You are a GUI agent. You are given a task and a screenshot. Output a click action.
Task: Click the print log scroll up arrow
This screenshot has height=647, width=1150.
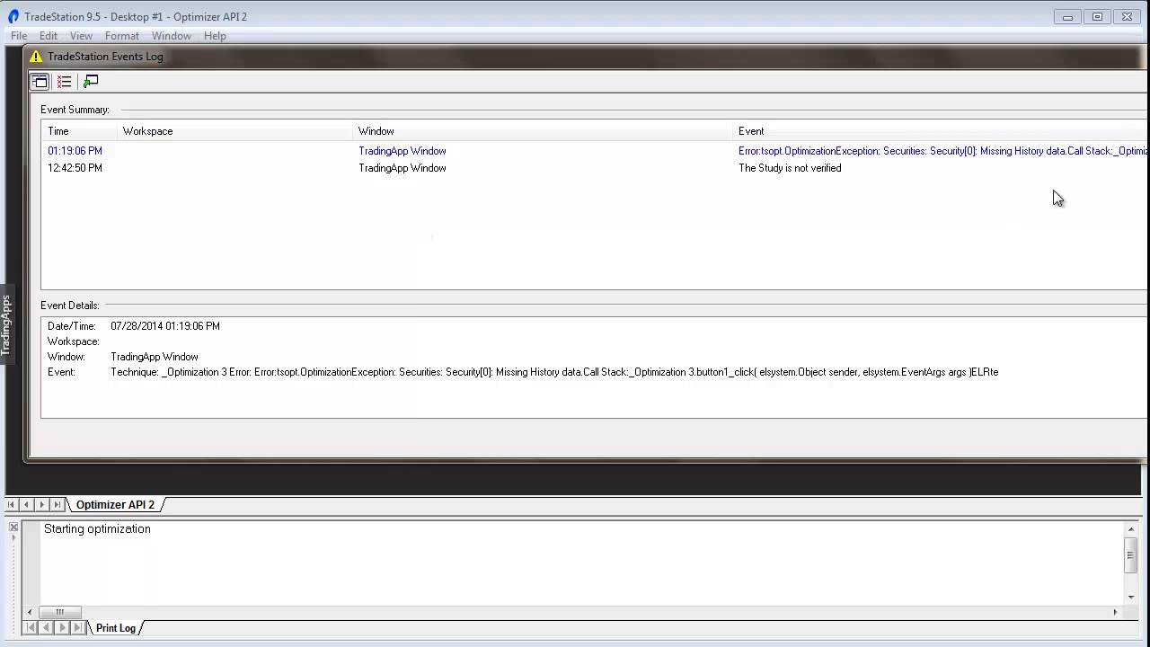point(1130,530)
